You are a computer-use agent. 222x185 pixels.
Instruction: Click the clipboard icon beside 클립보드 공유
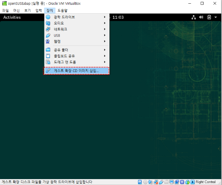click(x=48, y=56)
